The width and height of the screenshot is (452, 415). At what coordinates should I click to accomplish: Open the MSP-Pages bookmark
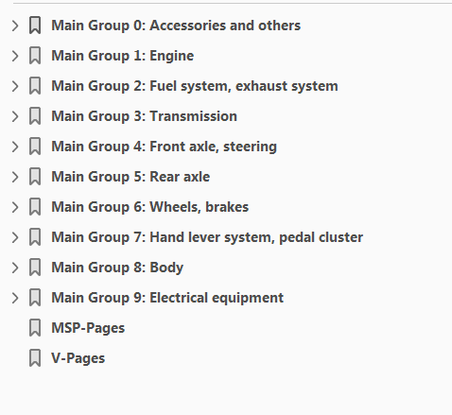pos(88,328)
